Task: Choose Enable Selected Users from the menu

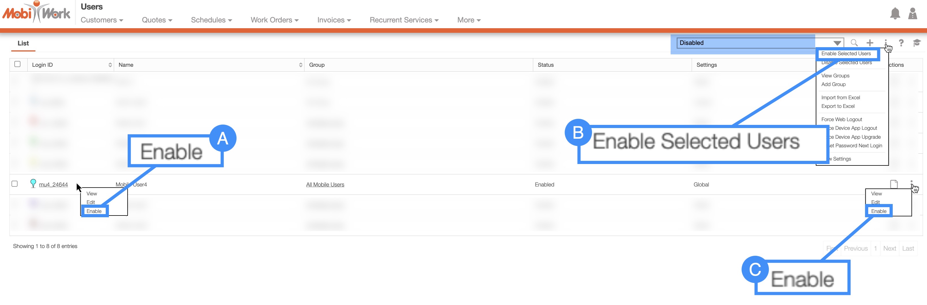Action: click(x=846, y=54)
